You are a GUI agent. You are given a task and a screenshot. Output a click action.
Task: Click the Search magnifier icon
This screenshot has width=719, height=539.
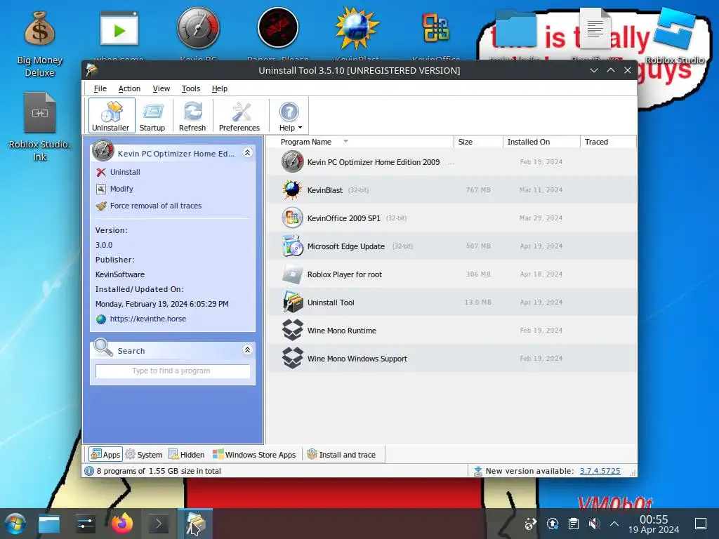[x=103, y=348]
